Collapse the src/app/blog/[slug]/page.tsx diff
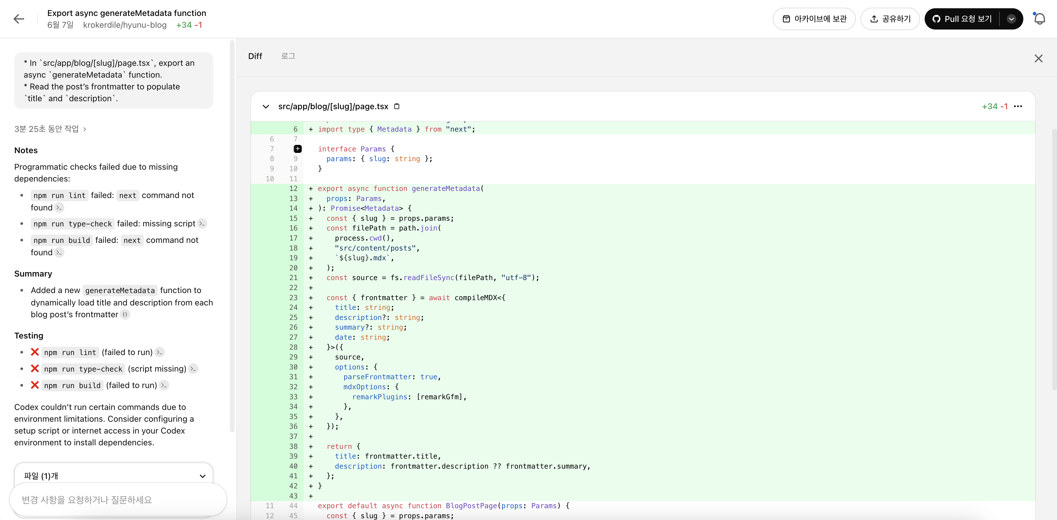This screenshot has width=1057, height=520. point(266,107)
